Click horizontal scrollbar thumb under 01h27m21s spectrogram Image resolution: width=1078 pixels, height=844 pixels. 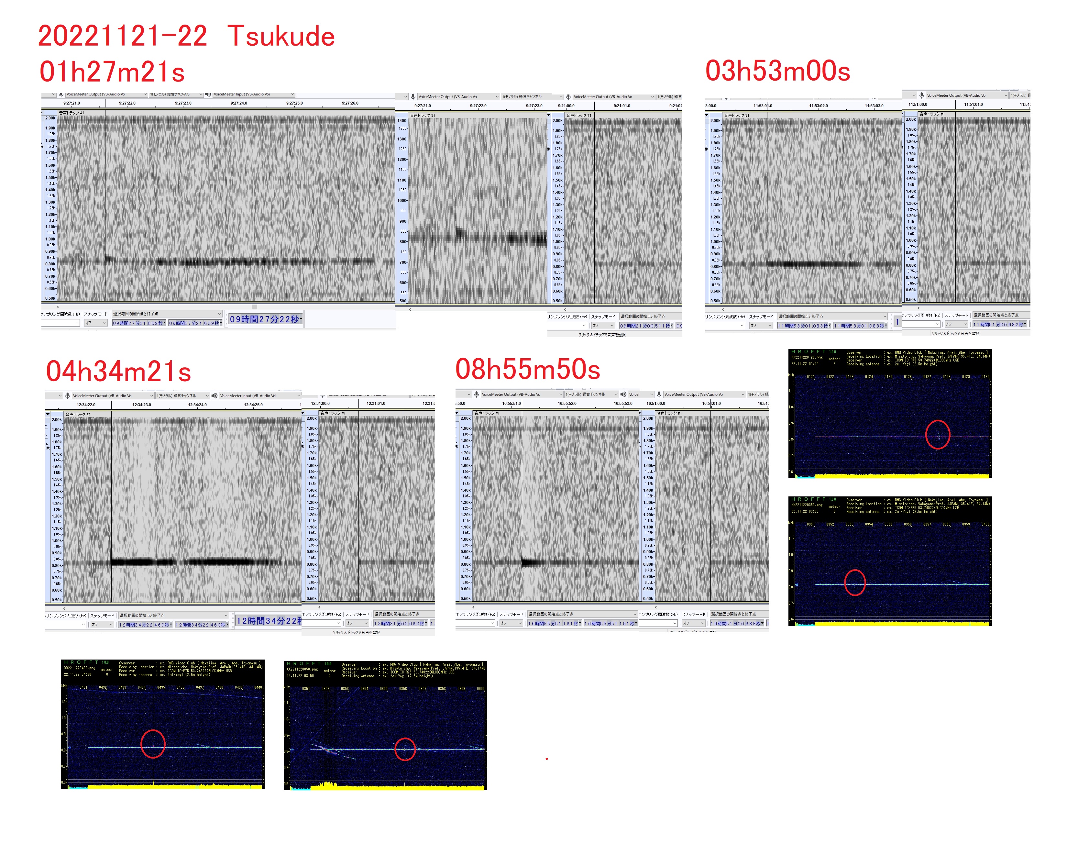click(254, 307)
